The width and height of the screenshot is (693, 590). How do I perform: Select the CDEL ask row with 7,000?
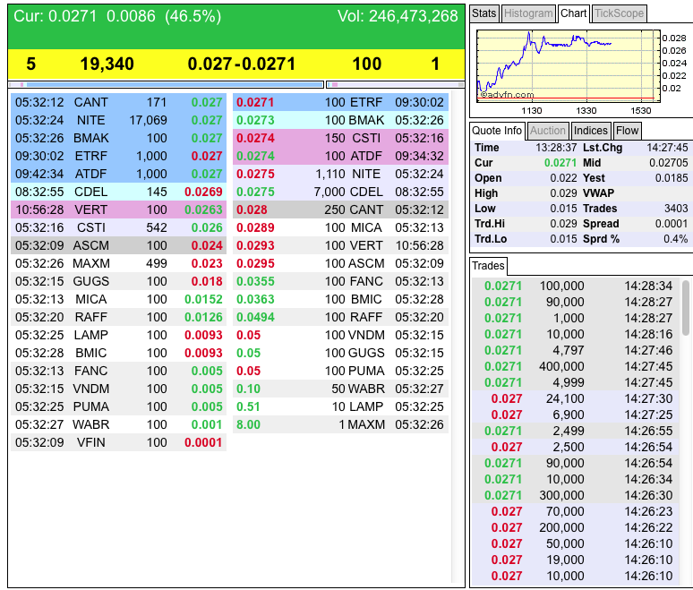[x=340, y=192]
